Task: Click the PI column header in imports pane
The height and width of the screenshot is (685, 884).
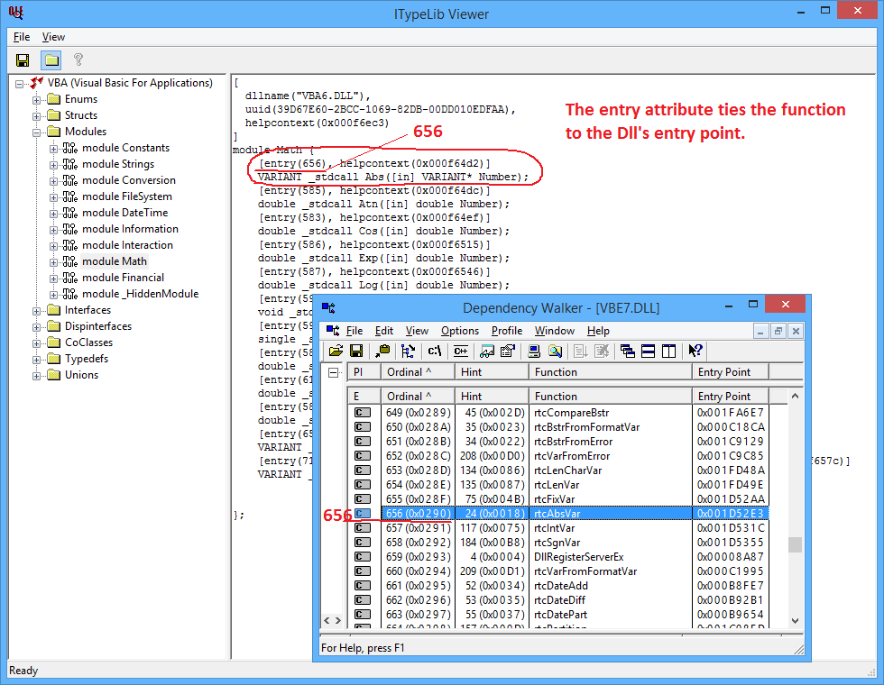Action: click(364, 371)
